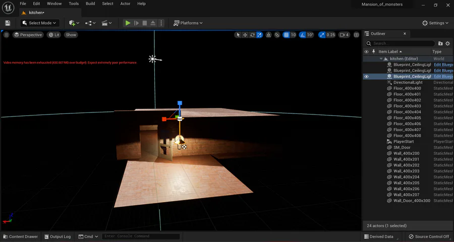Open the Lit view mode menu
Screen dimensions: 454x242
point(54,35)
